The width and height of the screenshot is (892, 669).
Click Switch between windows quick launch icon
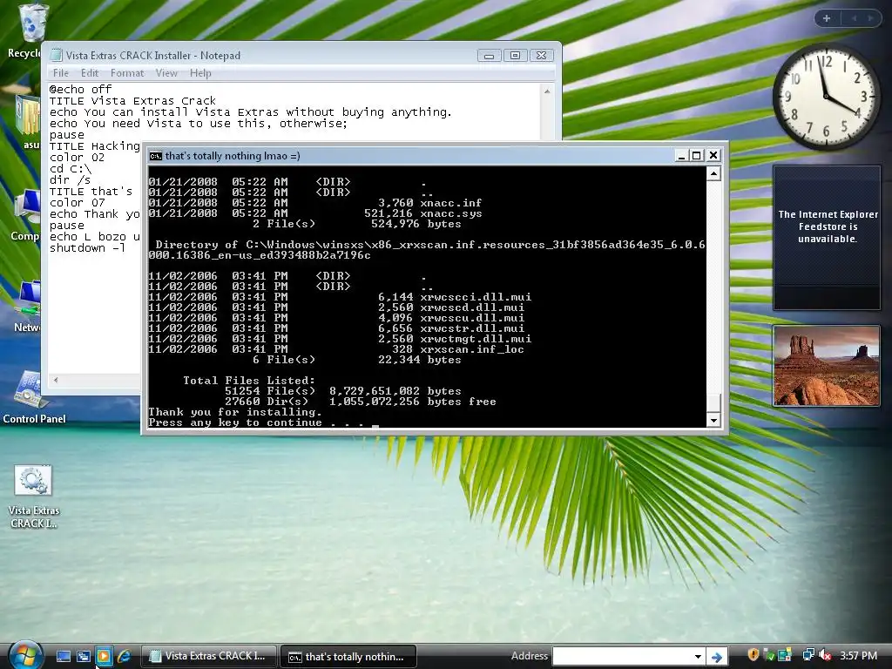click(x=84, y=656)
